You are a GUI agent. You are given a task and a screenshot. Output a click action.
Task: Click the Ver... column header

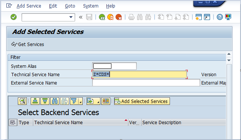(135, 123)
